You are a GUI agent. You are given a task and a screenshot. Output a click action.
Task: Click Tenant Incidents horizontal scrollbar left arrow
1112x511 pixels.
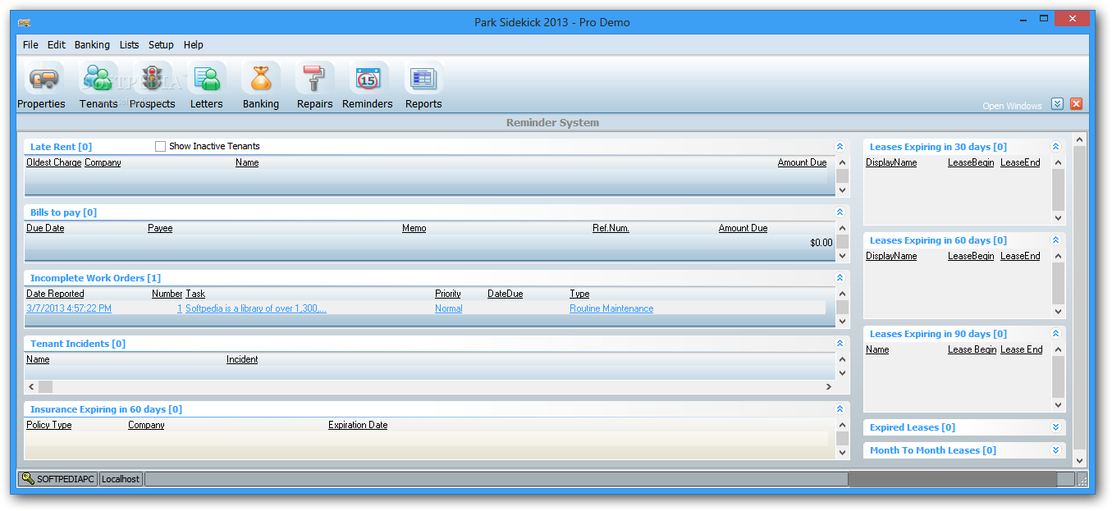(32, 386)
